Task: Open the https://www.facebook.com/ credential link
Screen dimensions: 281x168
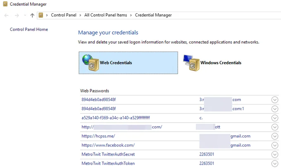Action: (x=108, y=145)
